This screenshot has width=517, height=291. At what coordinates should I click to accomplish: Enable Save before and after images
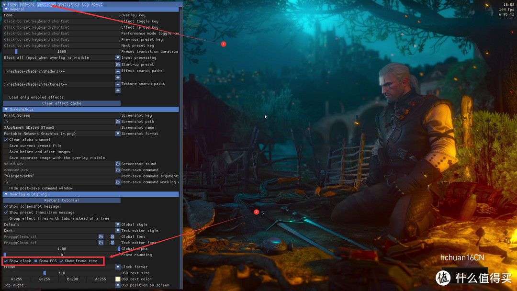(x=6, y=152)
